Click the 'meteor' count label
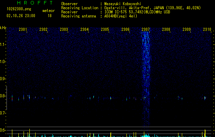 [49, 11]
